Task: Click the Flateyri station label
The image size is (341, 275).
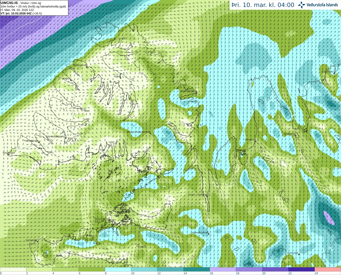Action: (66, 78)
